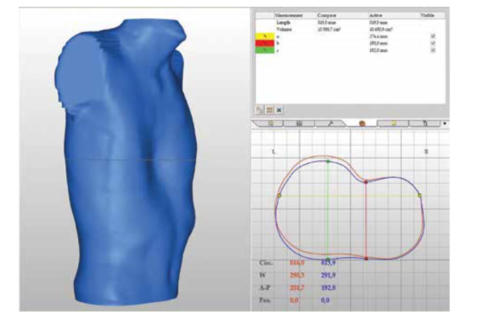Click the green marker at the cross-section bottom

coord(328,260)
